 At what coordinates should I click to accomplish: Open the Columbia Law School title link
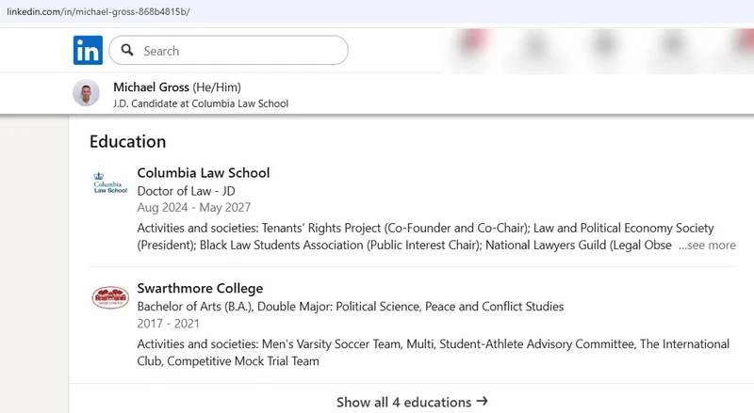[204, 173]
